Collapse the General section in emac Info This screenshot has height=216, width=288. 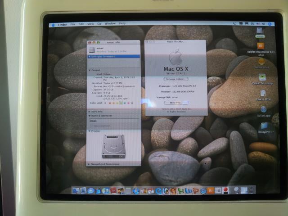(x=90, y=70)
